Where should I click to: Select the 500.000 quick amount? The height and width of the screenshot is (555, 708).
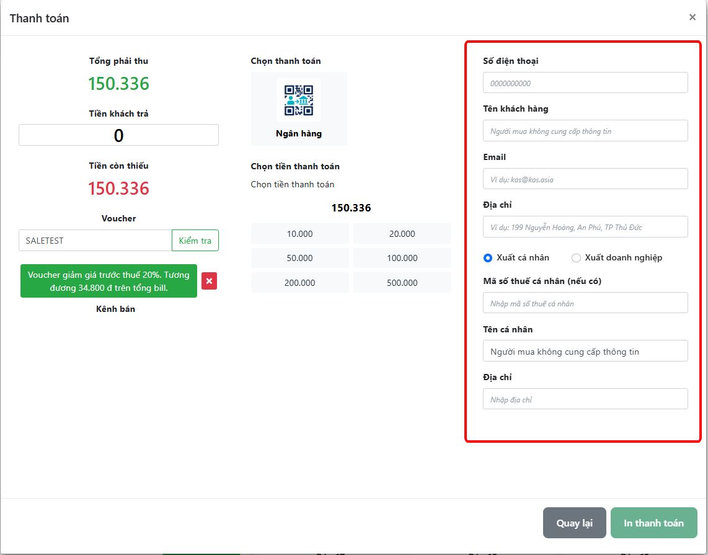click(402, 283)
